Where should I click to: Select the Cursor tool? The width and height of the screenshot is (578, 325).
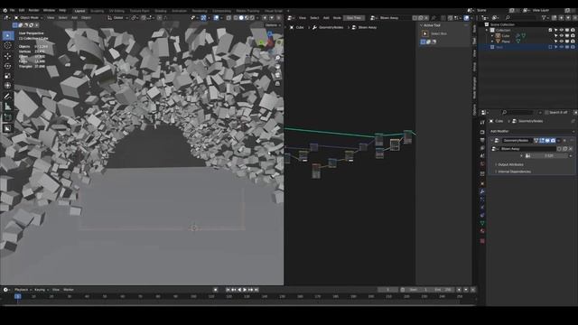pos(8,46)
